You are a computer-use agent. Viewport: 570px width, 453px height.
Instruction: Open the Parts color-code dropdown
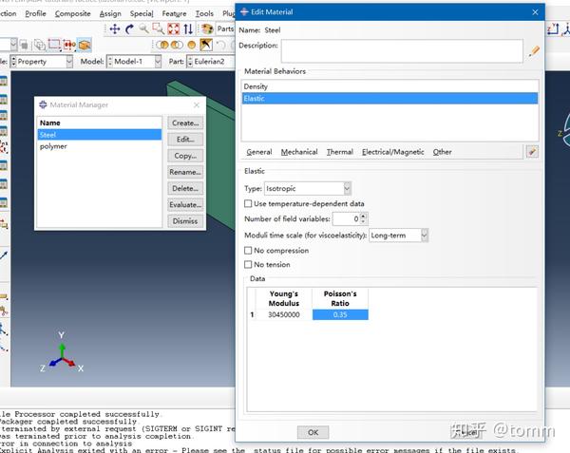225,29
